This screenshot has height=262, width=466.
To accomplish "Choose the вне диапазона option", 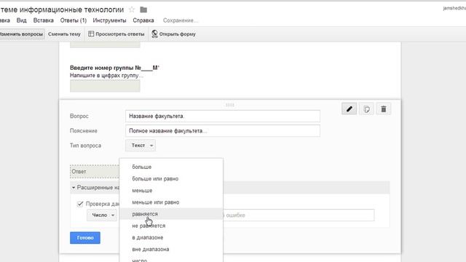I will click(x=171, y=249).
